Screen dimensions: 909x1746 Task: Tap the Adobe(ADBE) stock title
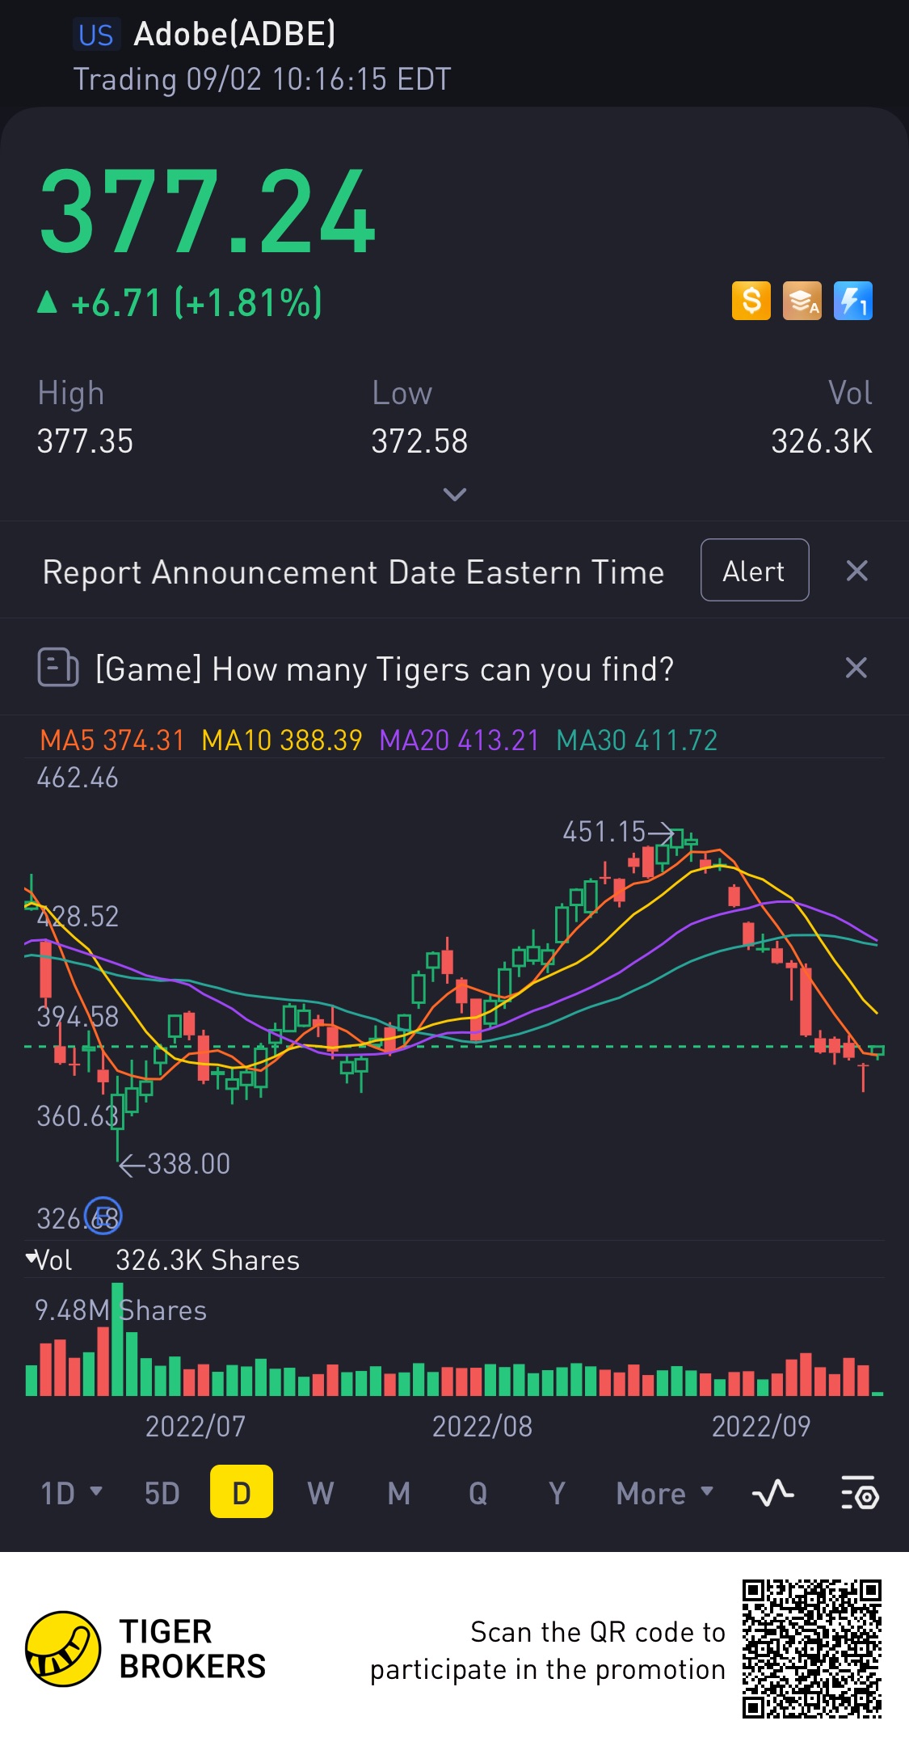(234, 34)
